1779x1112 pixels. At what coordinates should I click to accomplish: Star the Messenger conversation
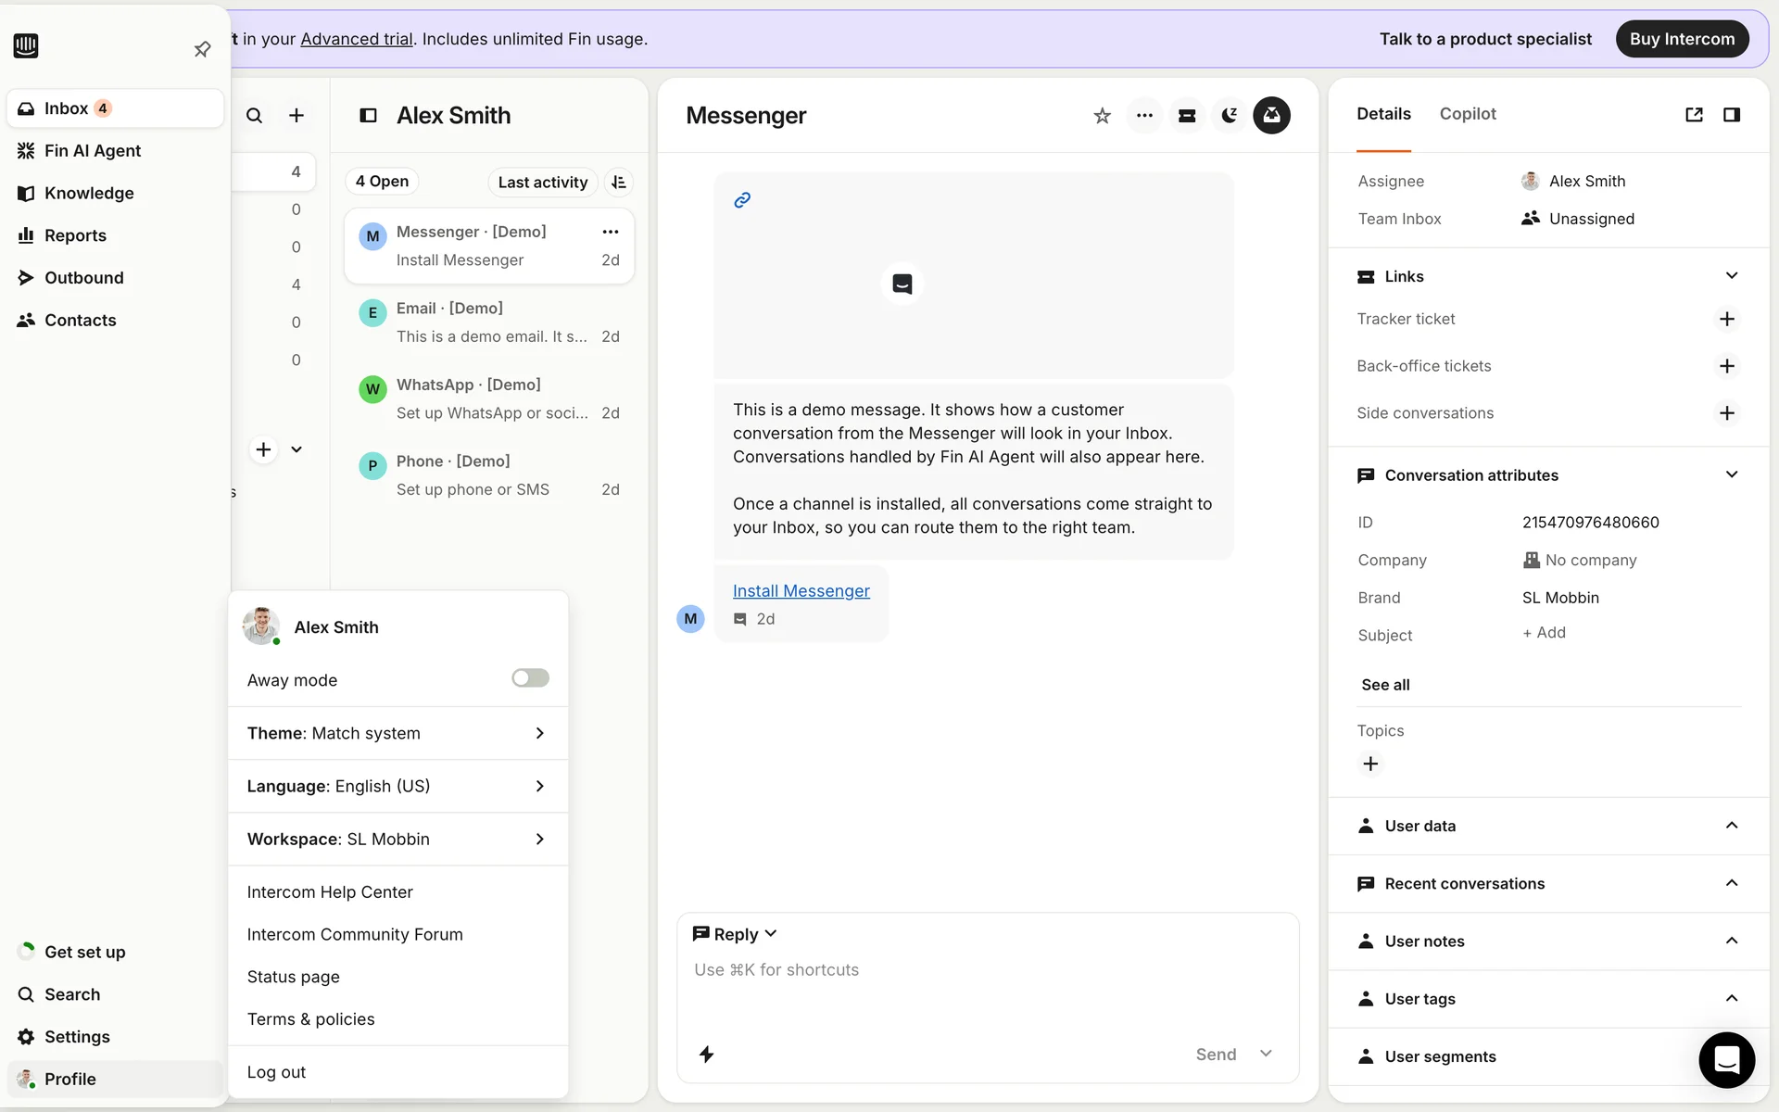pyautogui.click(x=1102, y=116)
